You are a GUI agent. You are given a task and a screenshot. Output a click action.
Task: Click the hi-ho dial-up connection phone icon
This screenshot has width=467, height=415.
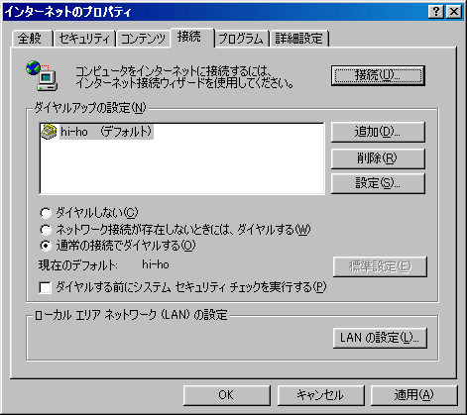49,132
